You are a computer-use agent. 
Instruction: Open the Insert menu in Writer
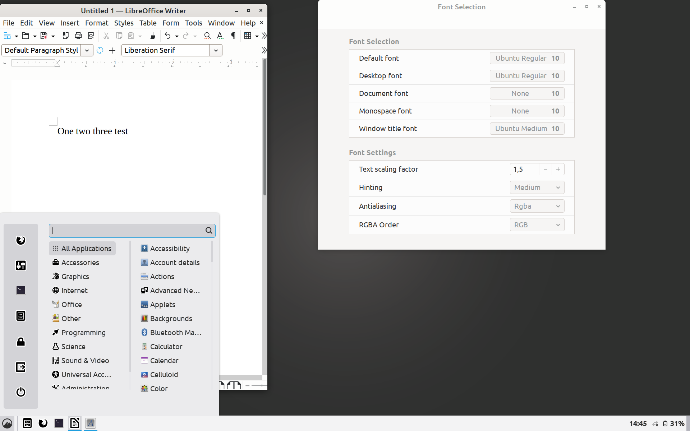[x=70, y=23]
